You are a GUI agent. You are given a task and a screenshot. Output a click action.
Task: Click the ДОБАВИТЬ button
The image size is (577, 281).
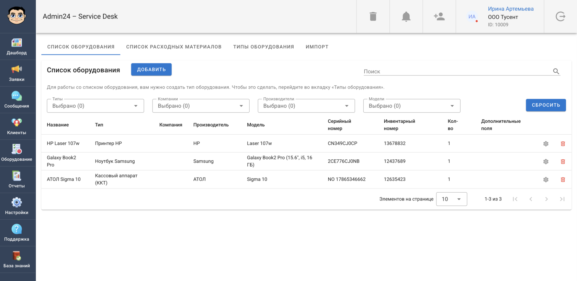pos(151,70)
